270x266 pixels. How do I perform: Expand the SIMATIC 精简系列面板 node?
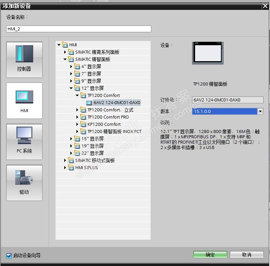(65, 52)
